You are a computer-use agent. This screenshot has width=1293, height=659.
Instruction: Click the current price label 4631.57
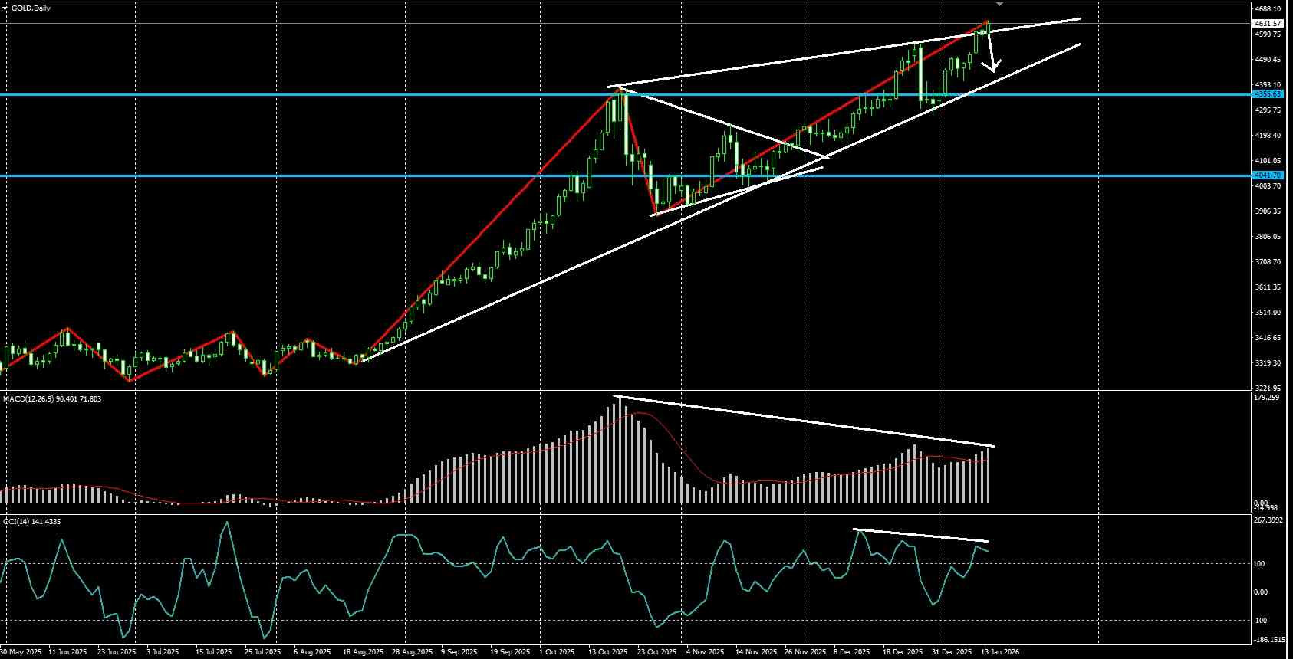pos(1268,24)
